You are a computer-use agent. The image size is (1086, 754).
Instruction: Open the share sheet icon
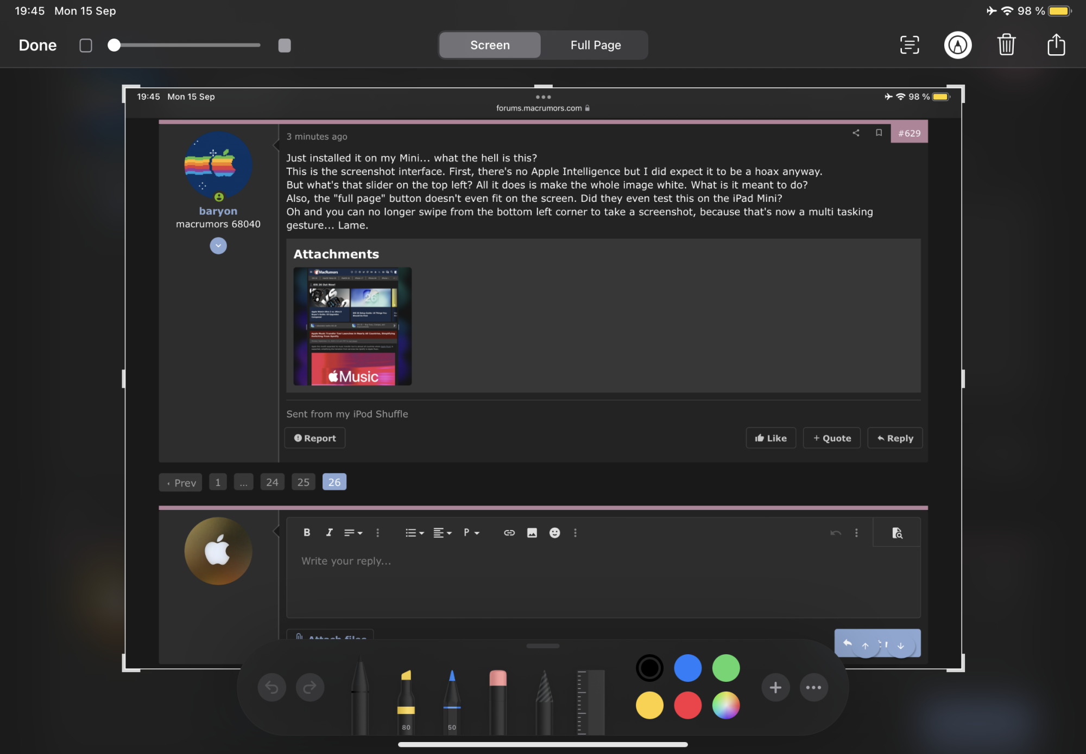(1056, 45)
